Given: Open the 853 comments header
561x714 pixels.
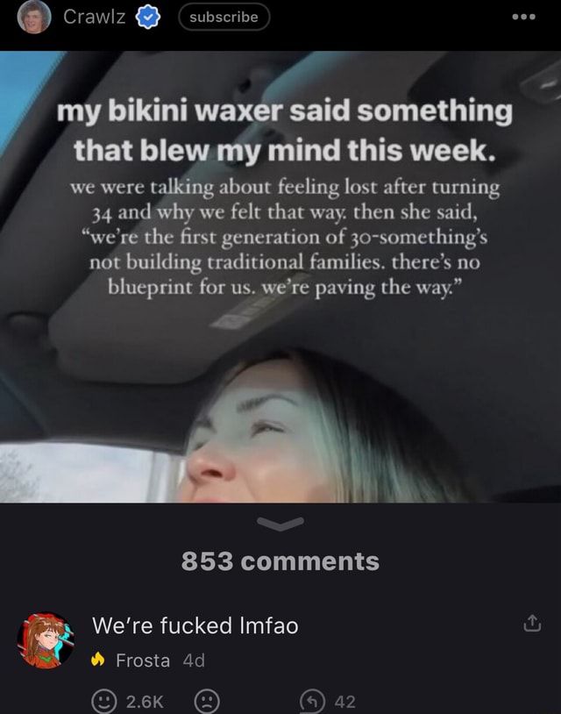Looking at the screenshot, I should coord(280,561).
